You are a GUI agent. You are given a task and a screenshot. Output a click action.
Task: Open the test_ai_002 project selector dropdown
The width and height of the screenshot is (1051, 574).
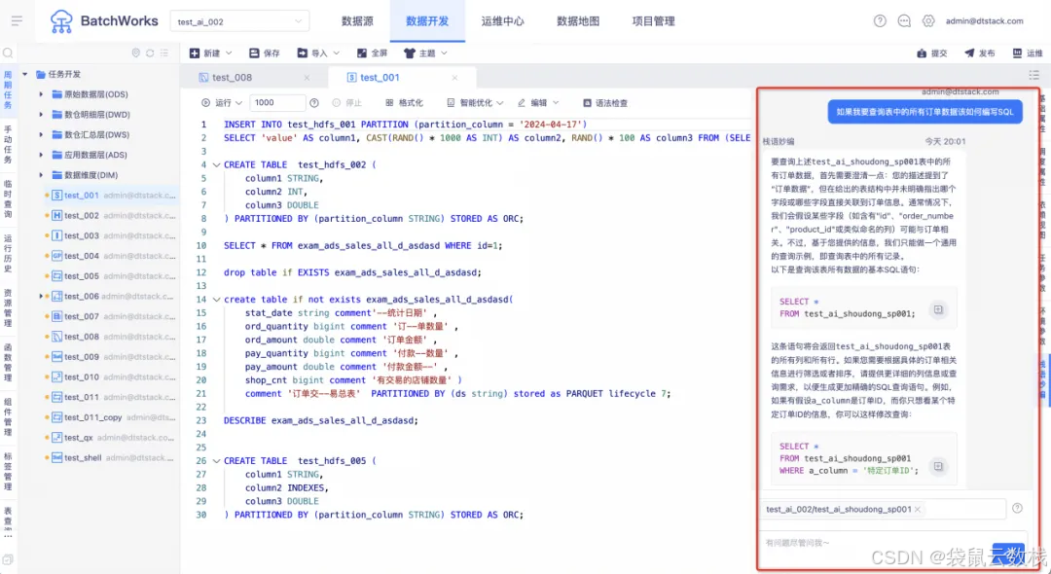pyautogui.click(x=238, y=19)
